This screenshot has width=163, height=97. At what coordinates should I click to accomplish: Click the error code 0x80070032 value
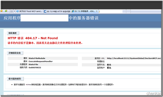coord(35,68)
